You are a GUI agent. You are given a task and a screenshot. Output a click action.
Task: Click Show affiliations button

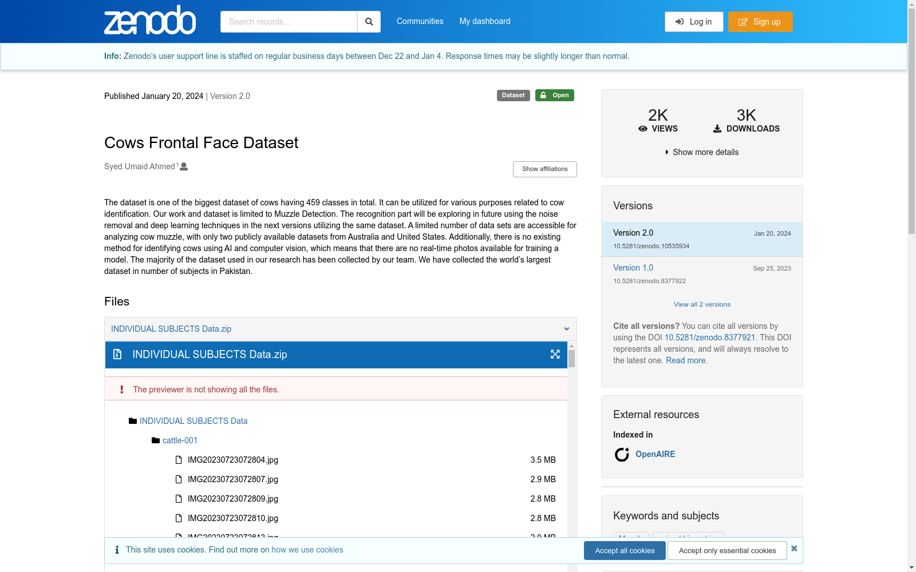(x=545, y=169)
